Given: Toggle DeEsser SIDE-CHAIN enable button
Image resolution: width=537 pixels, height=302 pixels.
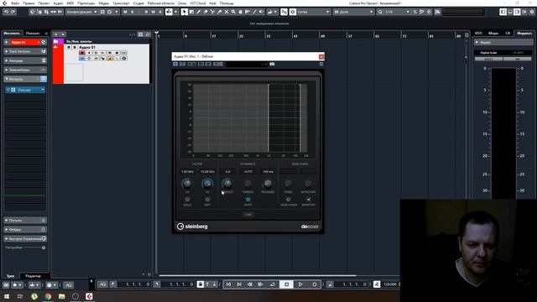Looking at the screenshot, I should pyautogui.click(x=289, y=200).
